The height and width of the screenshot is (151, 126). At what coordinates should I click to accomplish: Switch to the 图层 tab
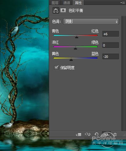(x=55, y=3)
